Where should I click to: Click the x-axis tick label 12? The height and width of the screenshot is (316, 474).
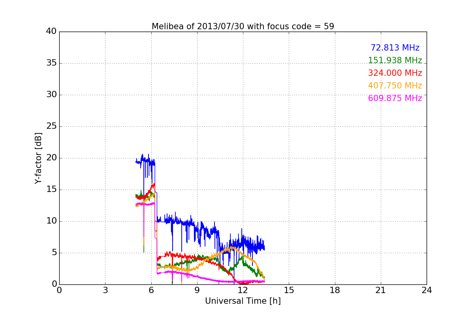click(x=243, y=290)
